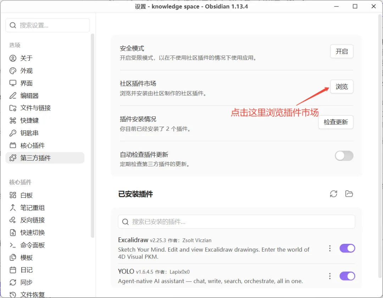Image resolution: width=383 pixels, height=298 pixels.
Task: Select 外观 in the settings sidebar
Action: point(45,71)
